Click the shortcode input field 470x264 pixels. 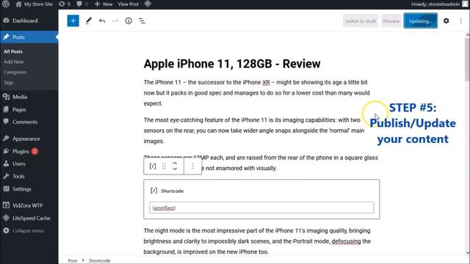pos(261,208)
